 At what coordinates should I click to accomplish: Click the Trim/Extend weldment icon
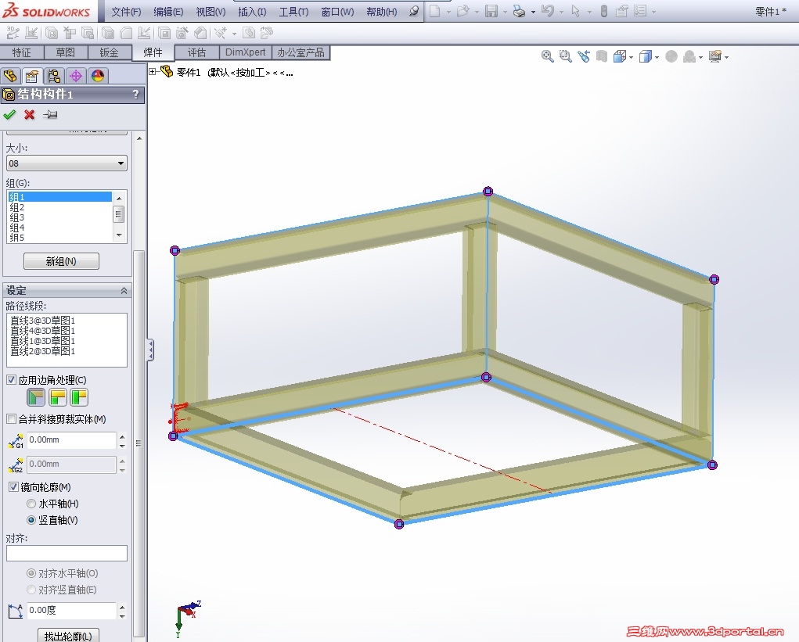click(x=70, y=33)
